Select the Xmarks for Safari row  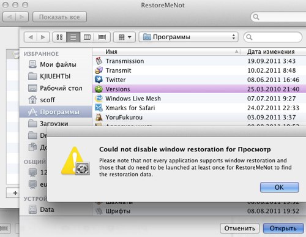pos(199,108)
